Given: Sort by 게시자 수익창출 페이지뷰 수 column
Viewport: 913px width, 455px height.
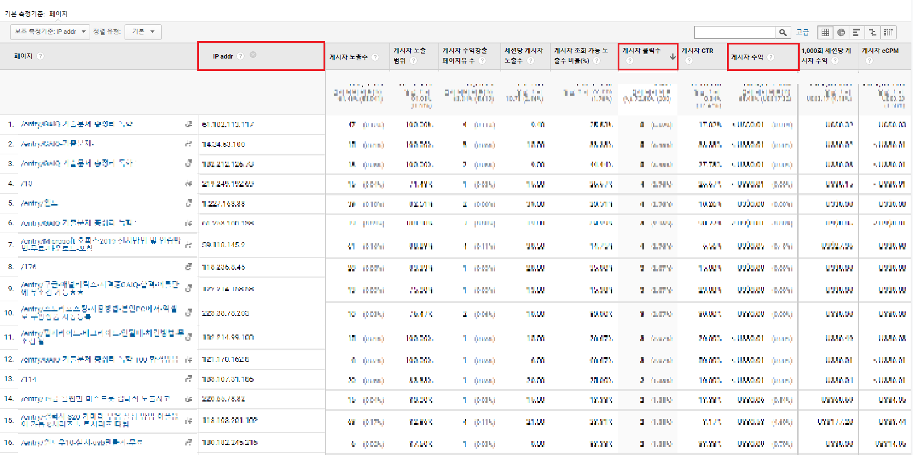Looking at the screenshot, I should click(x=465, y=55).
